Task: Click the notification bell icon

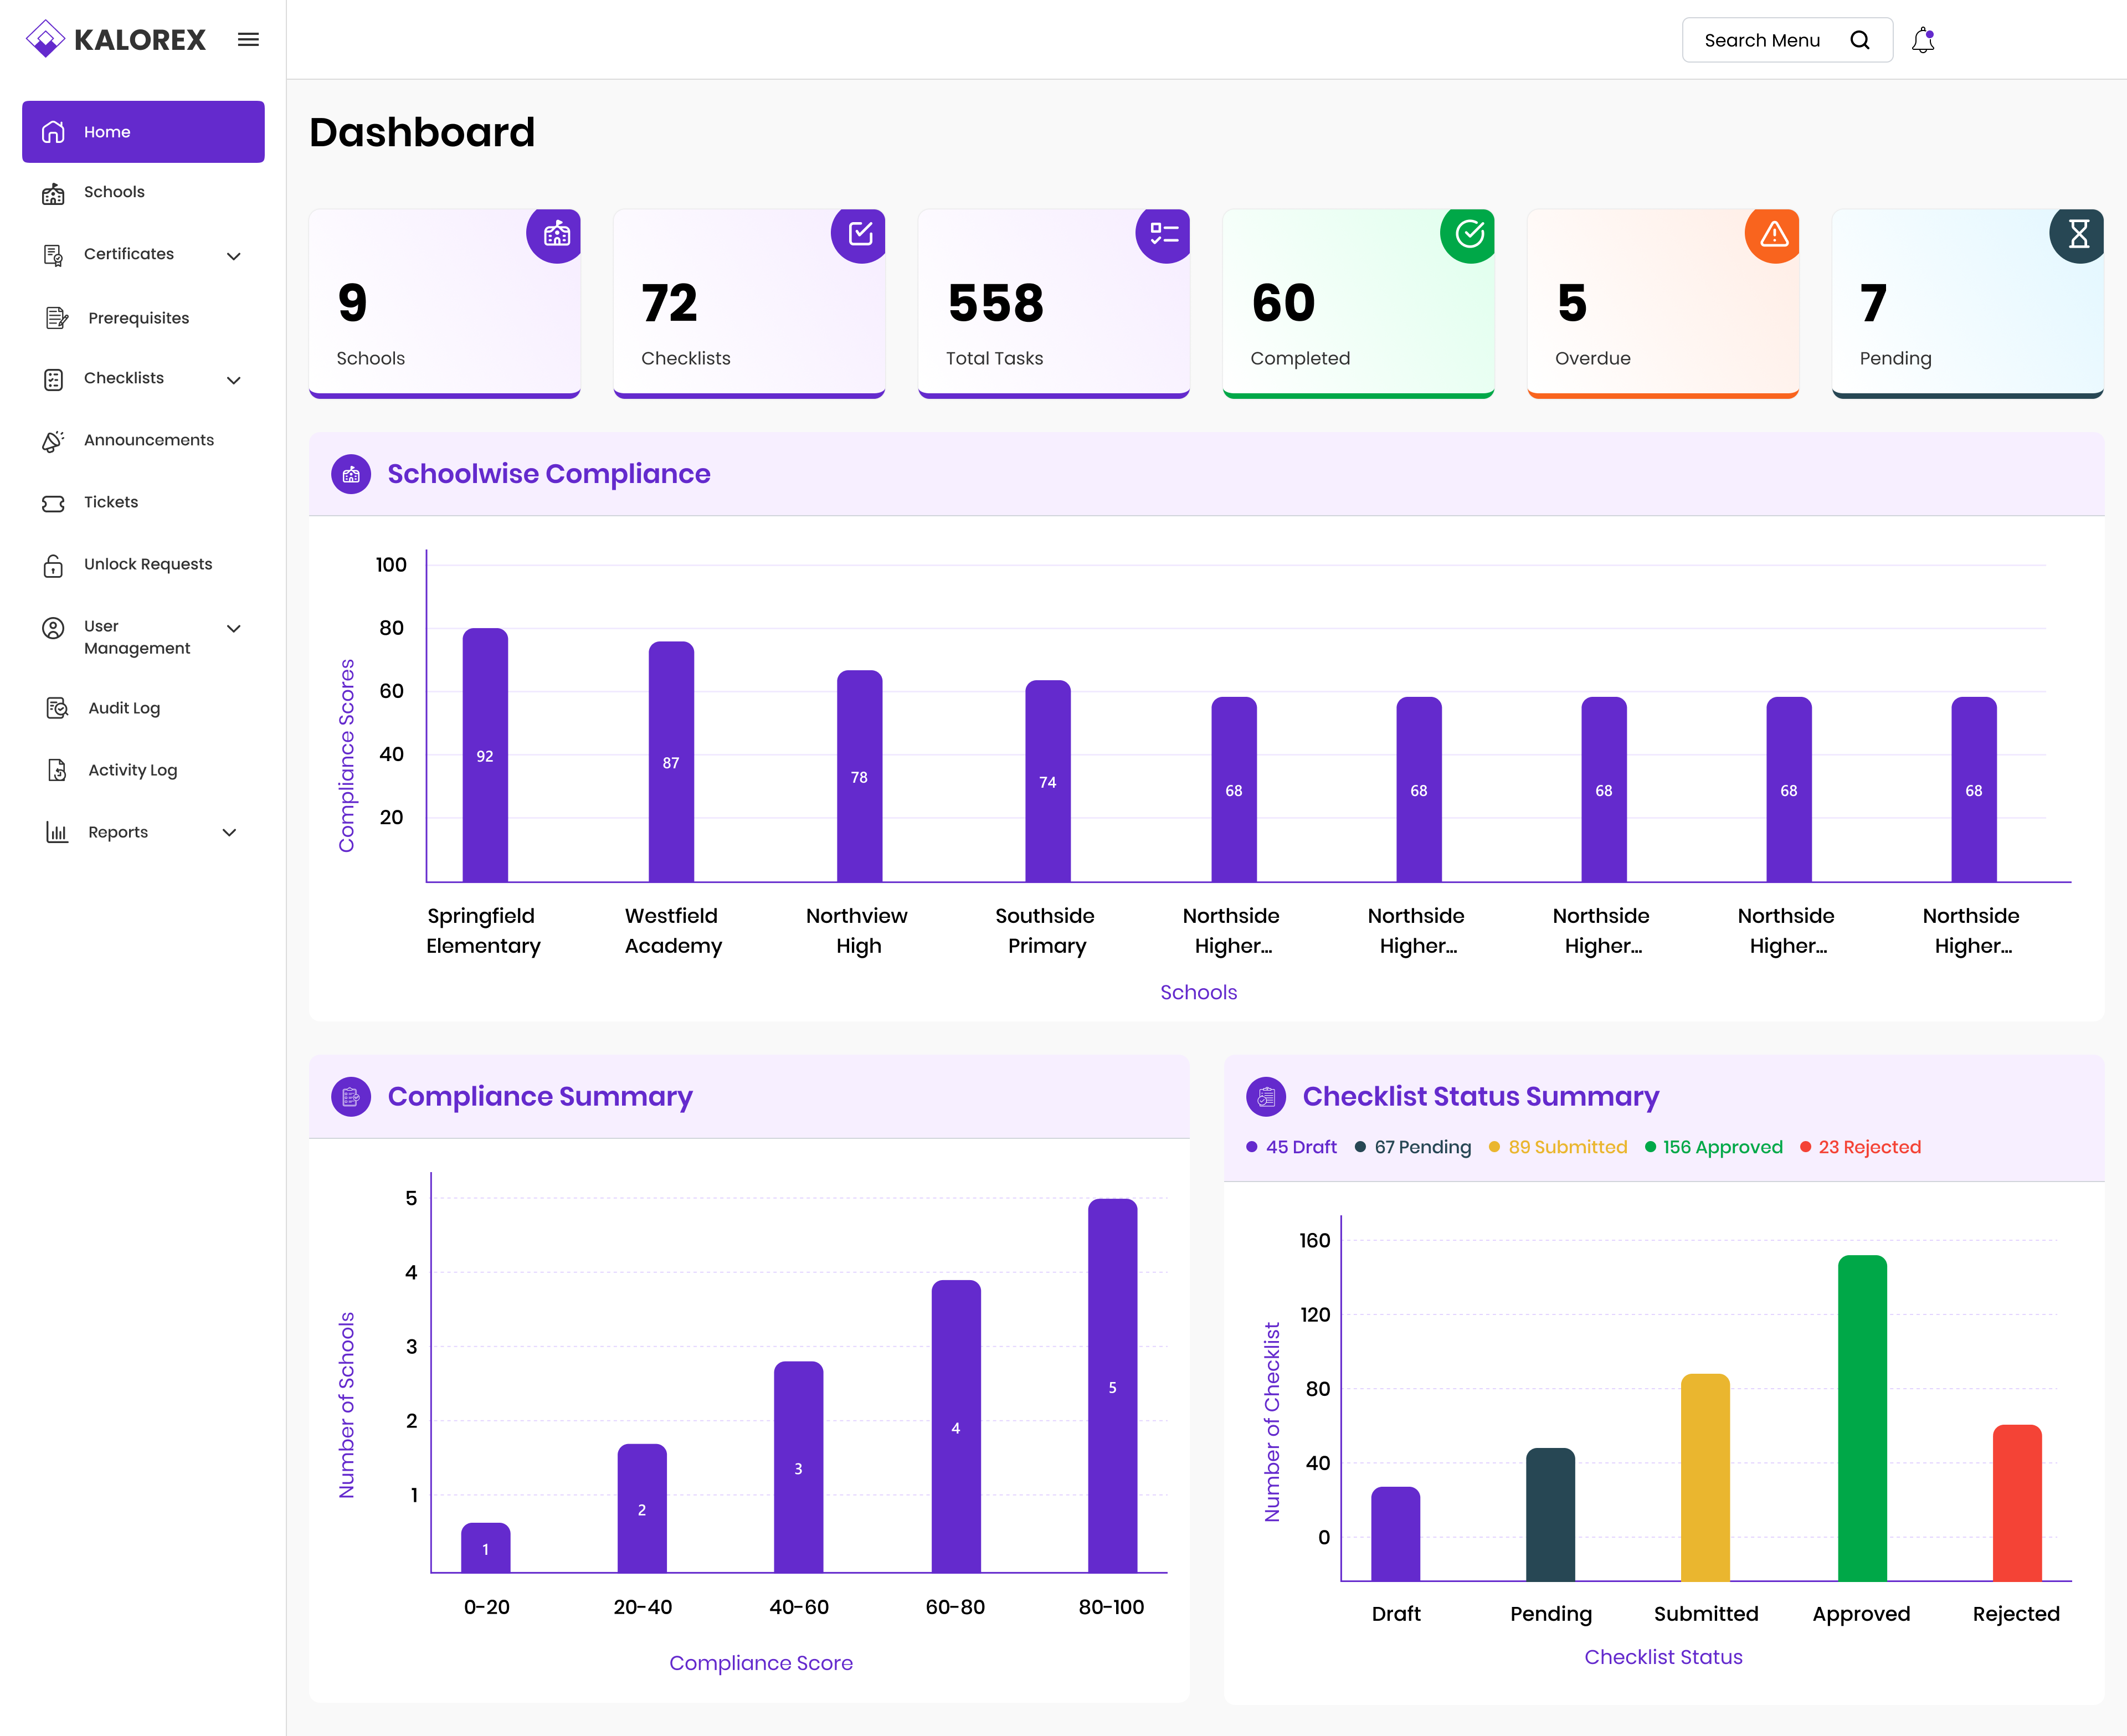Action: point(1922,41)
